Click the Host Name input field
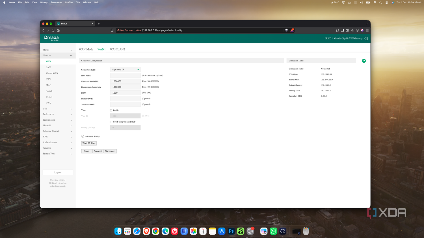424x238 pixels. 125,75
